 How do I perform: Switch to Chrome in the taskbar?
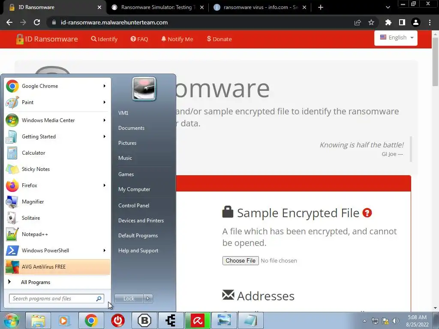(x=91, y=320)
